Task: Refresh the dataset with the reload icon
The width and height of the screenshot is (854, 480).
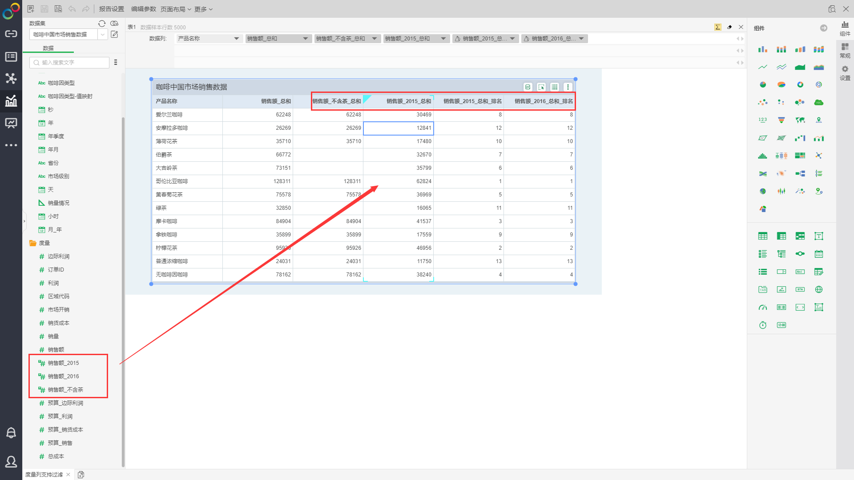Action: [x=102, y=24]
